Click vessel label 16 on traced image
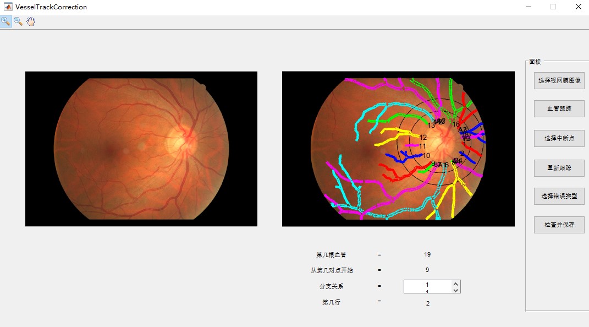589x327 pixels. point(456,124)
